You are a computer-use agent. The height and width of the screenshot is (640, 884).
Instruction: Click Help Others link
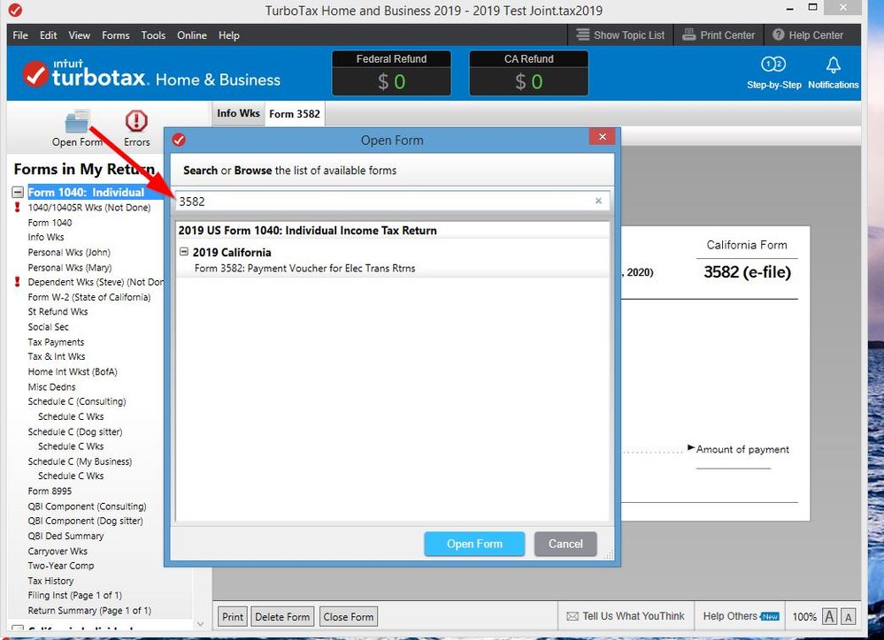(741, 616)
